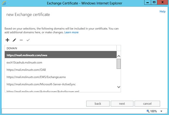Open the Help link
The image size is (169, 115).
(x=163, y=11)
